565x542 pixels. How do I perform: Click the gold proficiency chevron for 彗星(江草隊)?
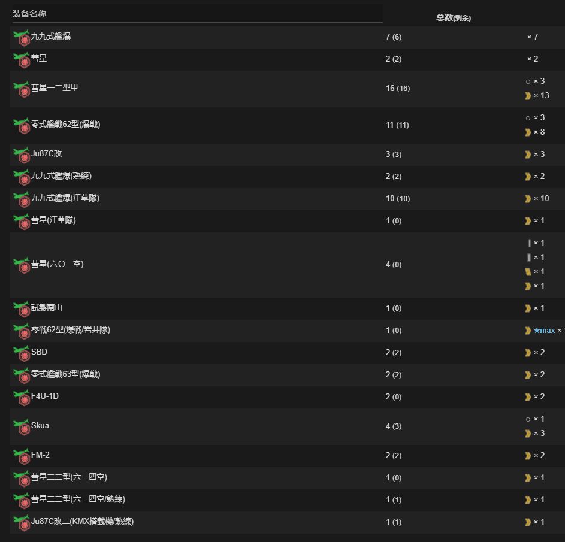click(x=528, y=221)
